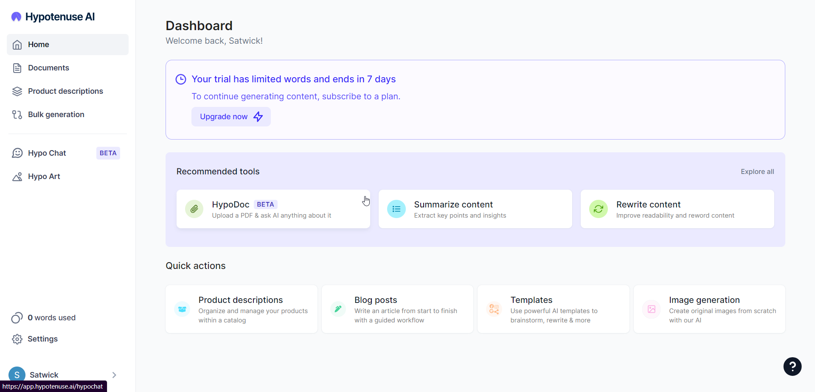This screenshot has height=392, width=815.
Task: Select the Documents icon in sidebar
Action: (17, 67)
